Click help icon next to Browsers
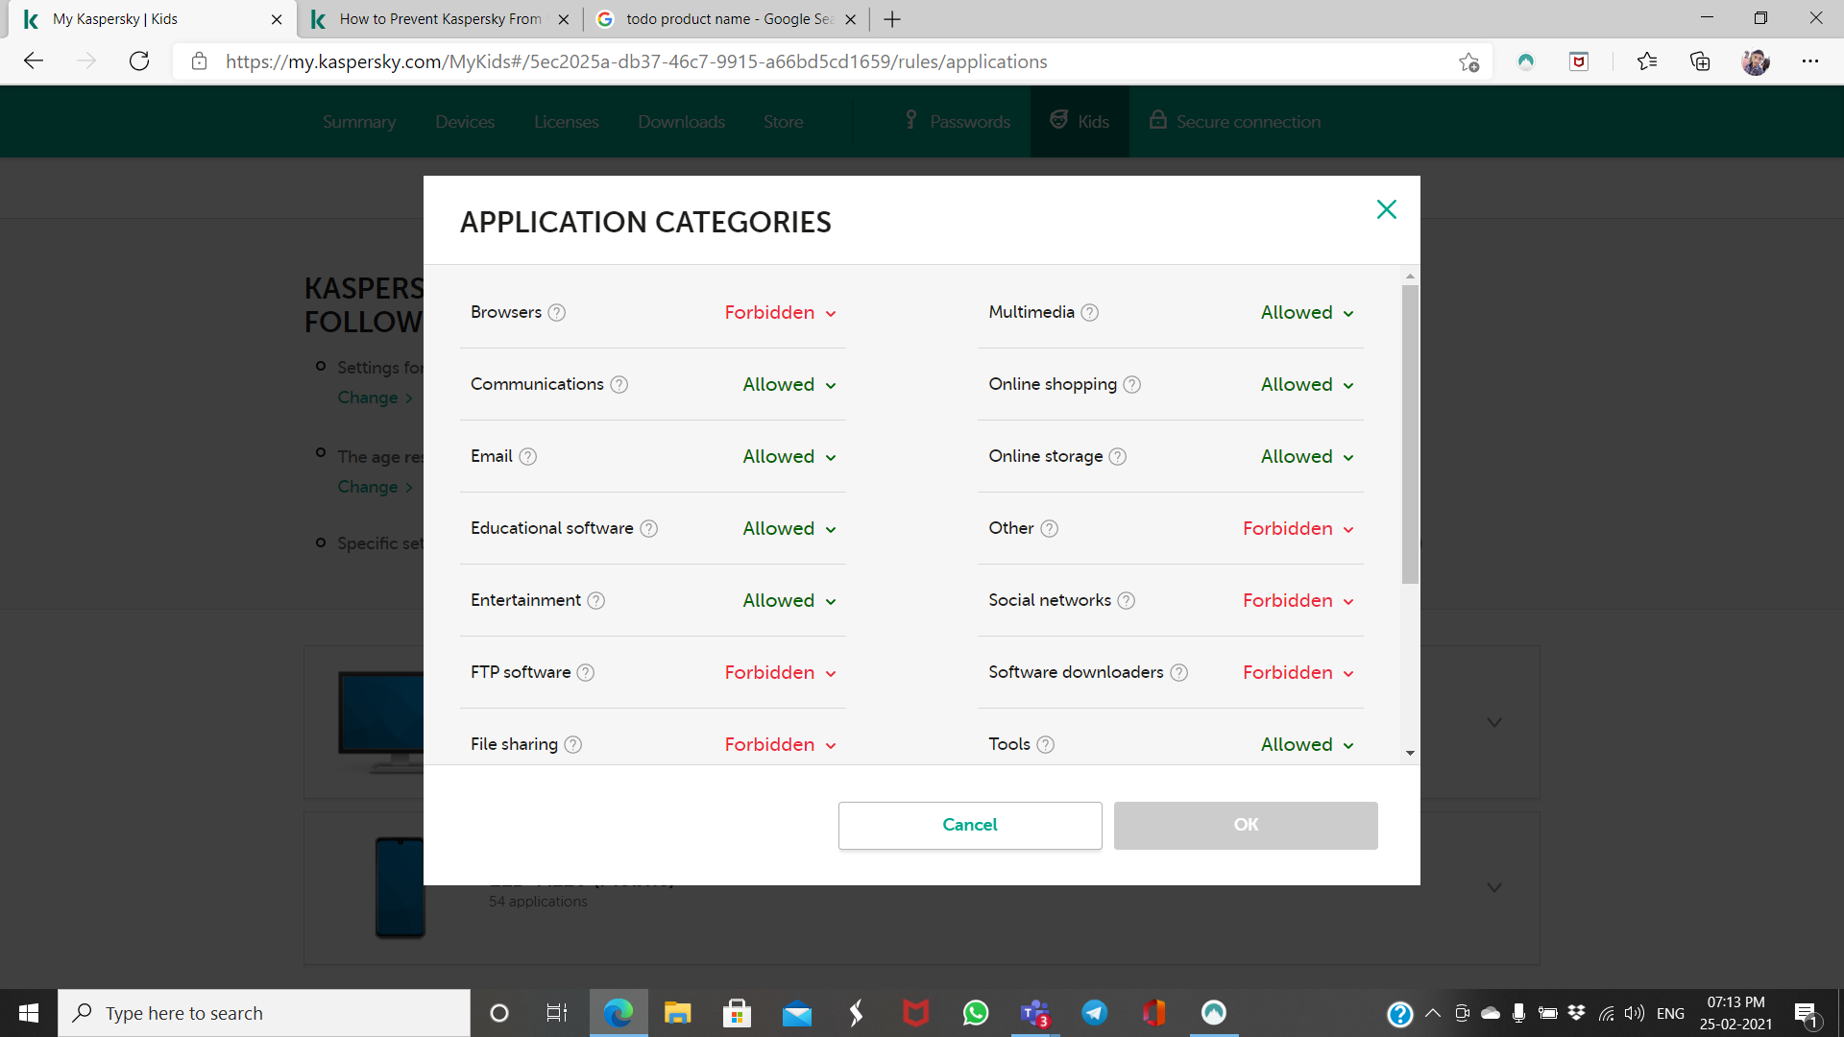 tap(557, 313)
